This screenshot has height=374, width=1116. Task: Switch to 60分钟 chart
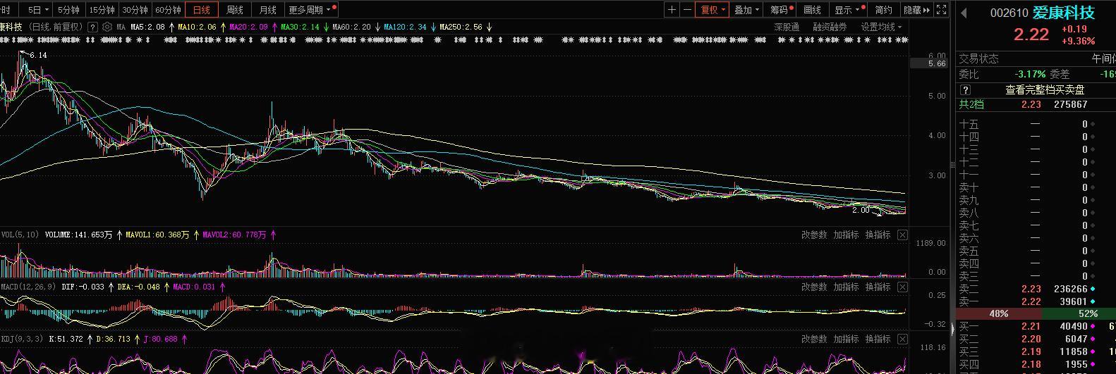[x=168, y=10]
